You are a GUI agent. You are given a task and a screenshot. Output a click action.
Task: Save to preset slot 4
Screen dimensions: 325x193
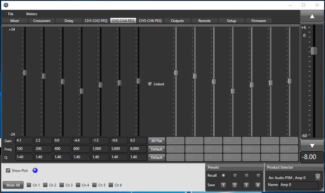[x=258, y=185]
